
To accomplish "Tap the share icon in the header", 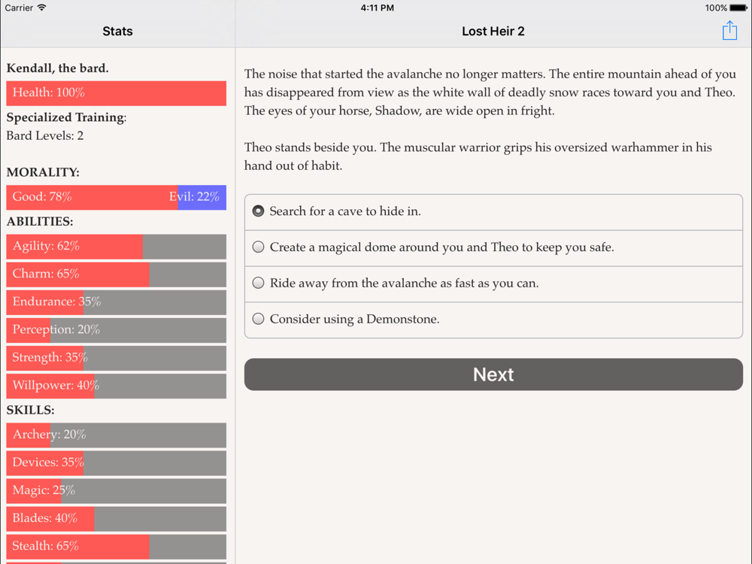I will click(729, 31).
